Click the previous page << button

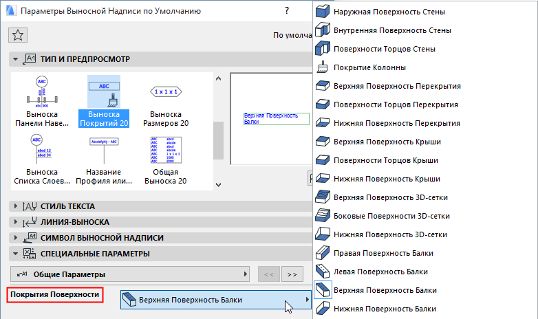pyautogui.click(x=269, y=274)
